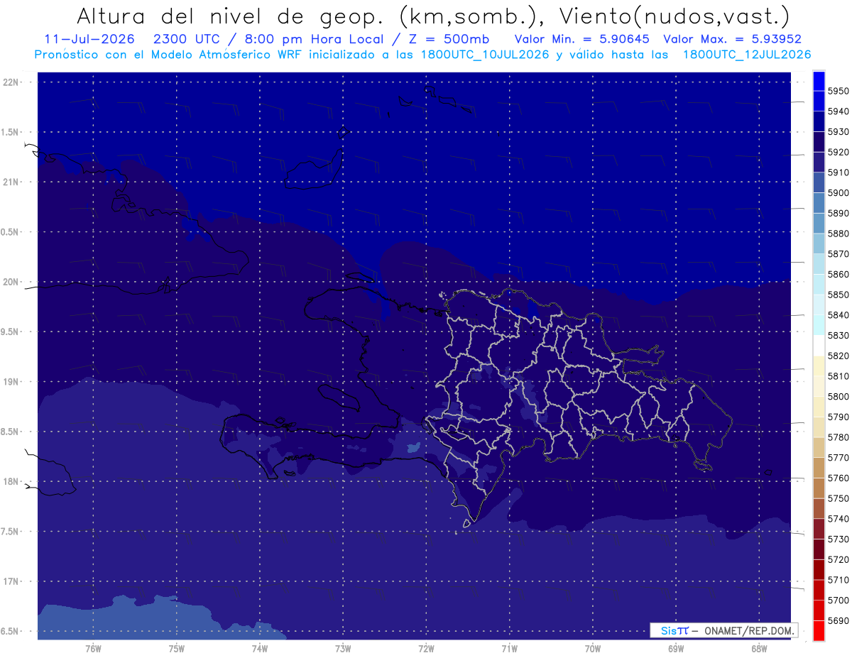Viewport: 852px width, 658px height.
Task: Click 'Valor Min. = 5.90645' value
Action: click(581, 39)
